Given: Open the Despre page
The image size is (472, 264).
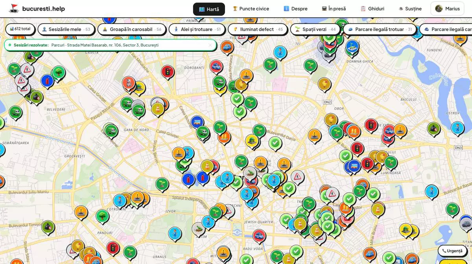Looking at the screenshot, I should click(295, 9).
